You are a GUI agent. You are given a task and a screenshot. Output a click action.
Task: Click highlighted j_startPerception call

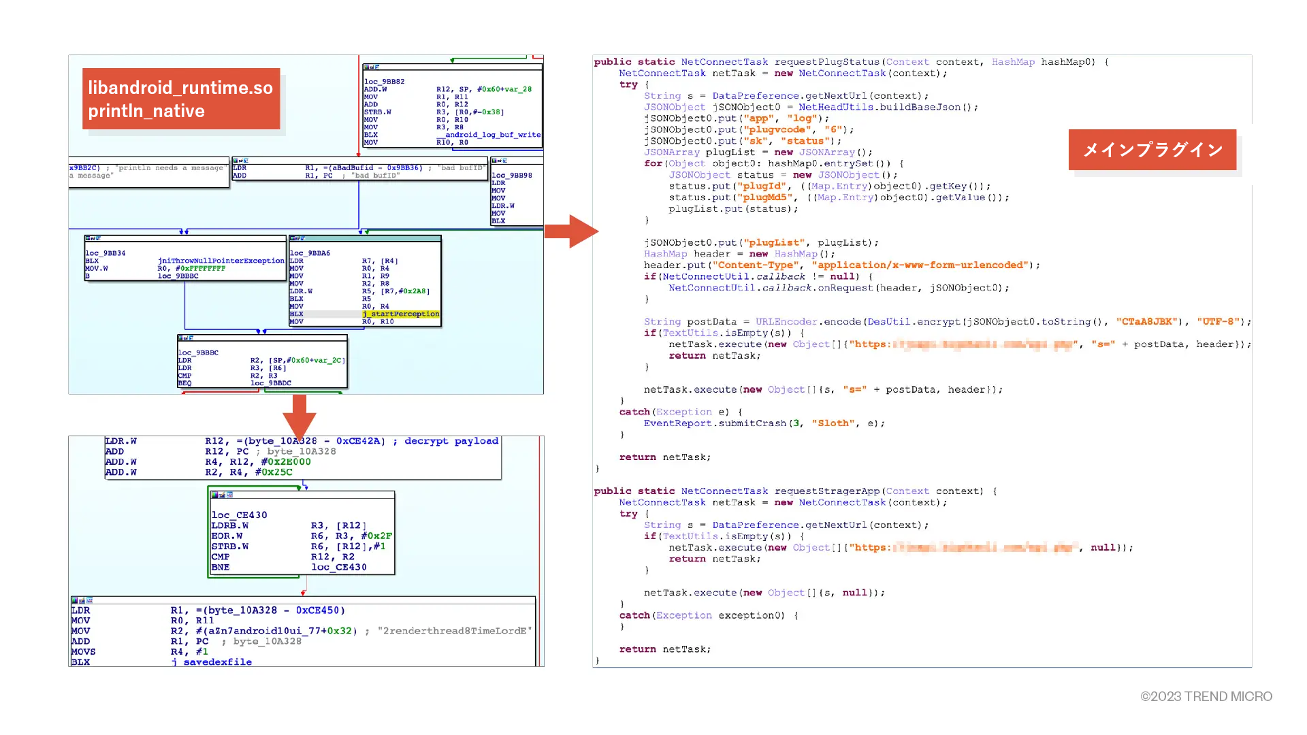[x=401, y=314]
